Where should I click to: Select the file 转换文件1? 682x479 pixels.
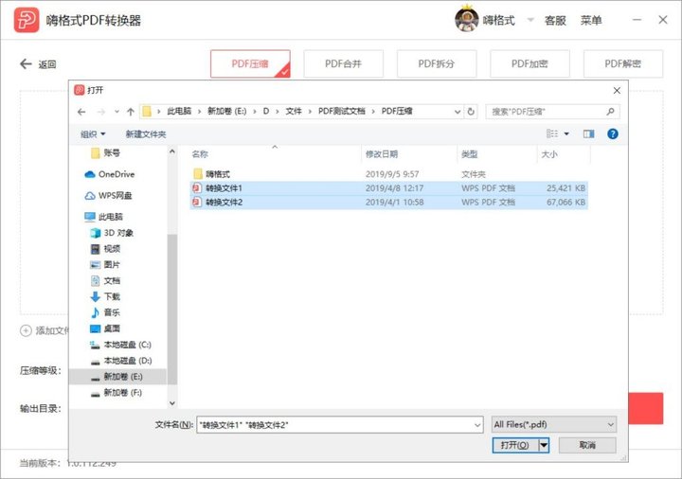tap(389, 188)
